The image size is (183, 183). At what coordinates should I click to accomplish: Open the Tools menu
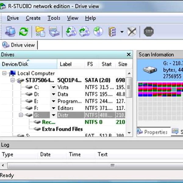click(54, 18)
